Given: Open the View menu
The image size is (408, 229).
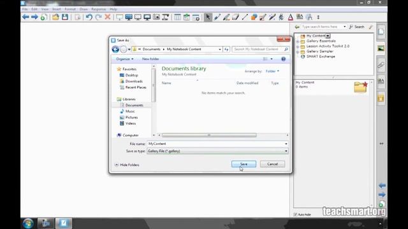Looking at the screenshot, I should click(x=45, y=9).
